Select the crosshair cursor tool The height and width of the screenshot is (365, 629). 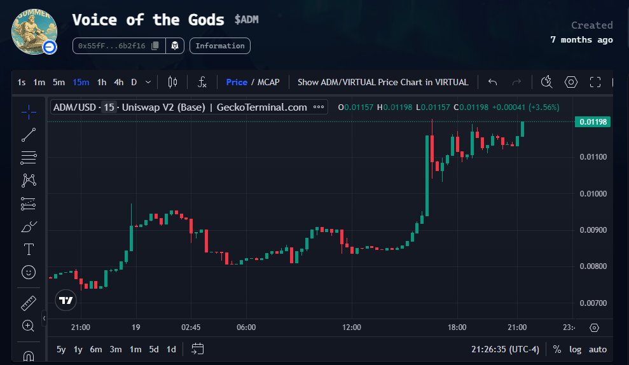tap(29, 113)
